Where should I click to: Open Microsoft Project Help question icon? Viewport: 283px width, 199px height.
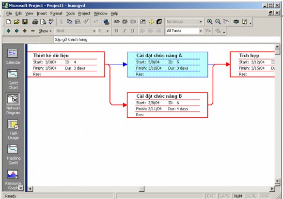pyautogui.click(x=244, y=22)
